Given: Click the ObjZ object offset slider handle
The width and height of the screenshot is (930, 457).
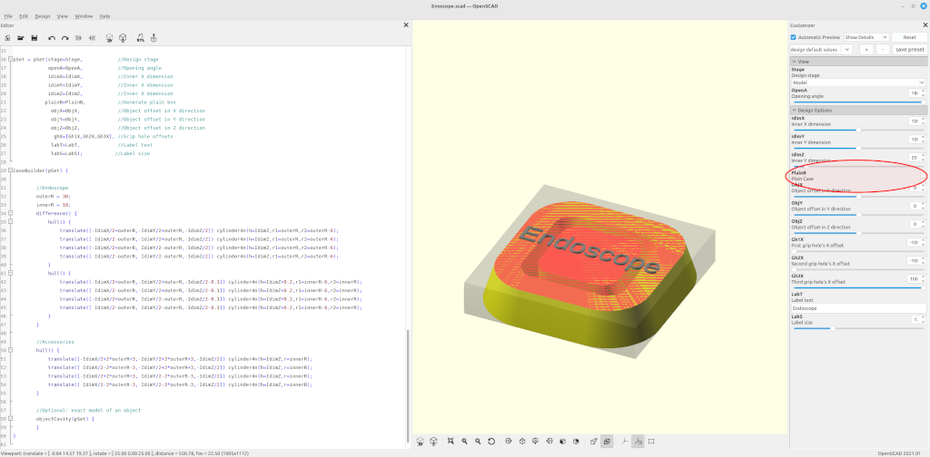Looking at the screenshot, I should [x=858, y=233].
